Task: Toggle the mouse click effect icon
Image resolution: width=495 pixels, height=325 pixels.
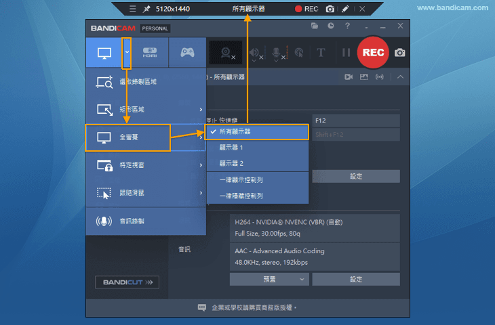Action: click(x=298, y=53)
